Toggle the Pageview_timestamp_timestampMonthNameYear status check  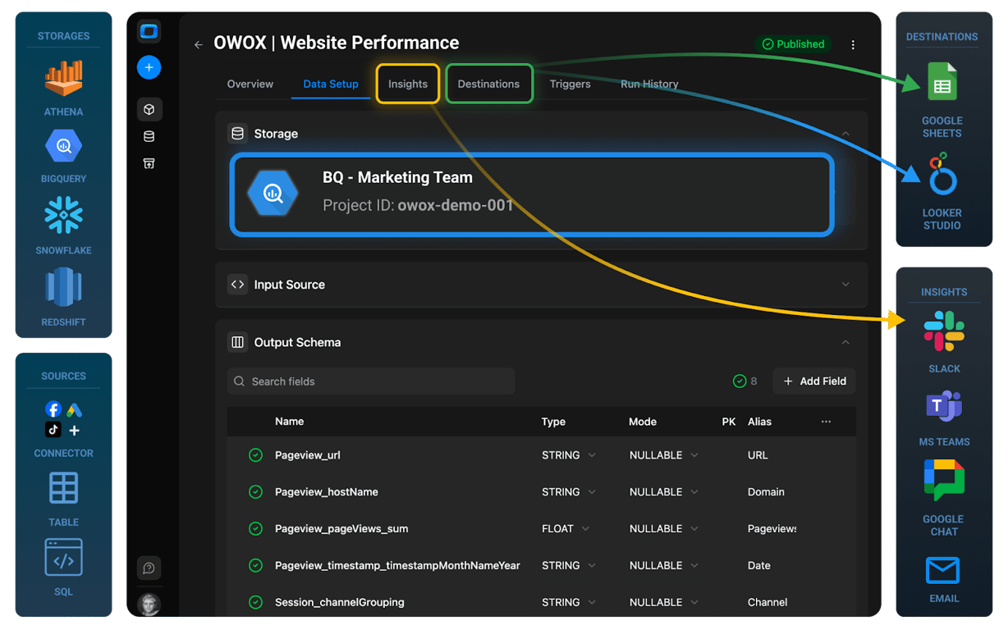(255, 565)
